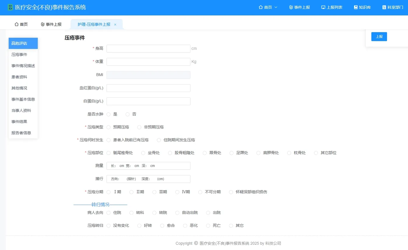408x250 pixels.
Task: Choose 股骨粗隆处 as 压疮部位
Action: 170,153
